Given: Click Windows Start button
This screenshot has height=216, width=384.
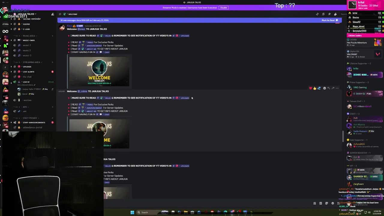Looking at the screenshot, I should tap(132, 212).
